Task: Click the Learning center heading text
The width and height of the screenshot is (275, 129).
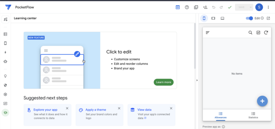Action: click(x=25, y=18)
